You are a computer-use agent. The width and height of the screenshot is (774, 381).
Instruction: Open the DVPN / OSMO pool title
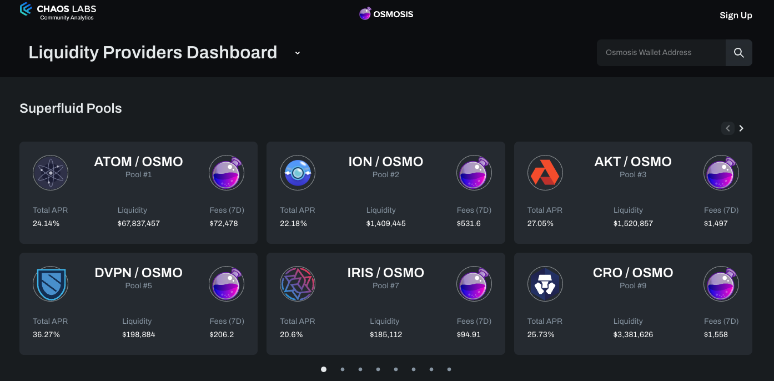click(x=138, y=273)
